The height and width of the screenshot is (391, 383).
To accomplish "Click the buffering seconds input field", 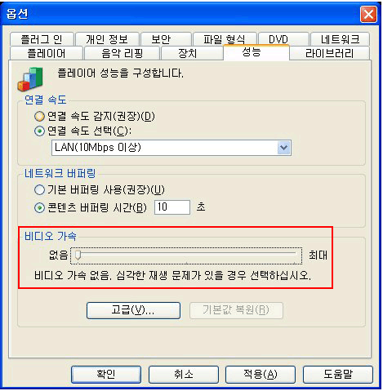I will point(172,207).
